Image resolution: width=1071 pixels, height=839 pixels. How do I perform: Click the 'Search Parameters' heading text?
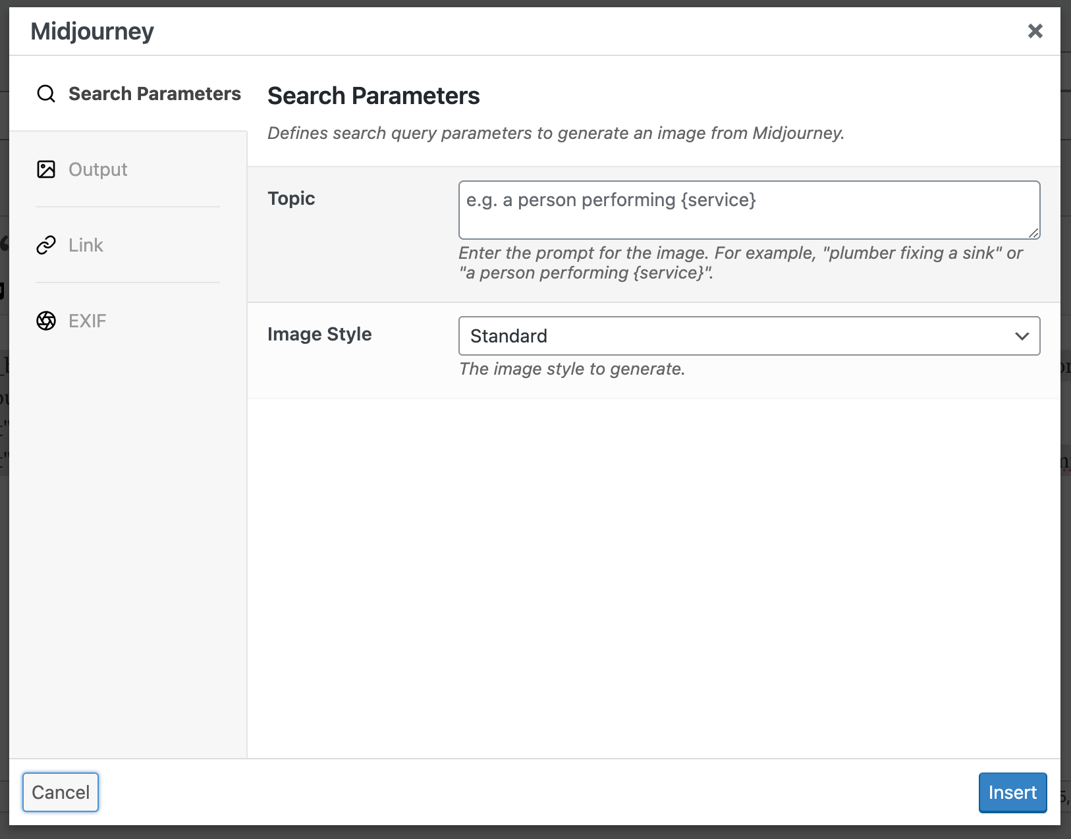coord(373,95)
